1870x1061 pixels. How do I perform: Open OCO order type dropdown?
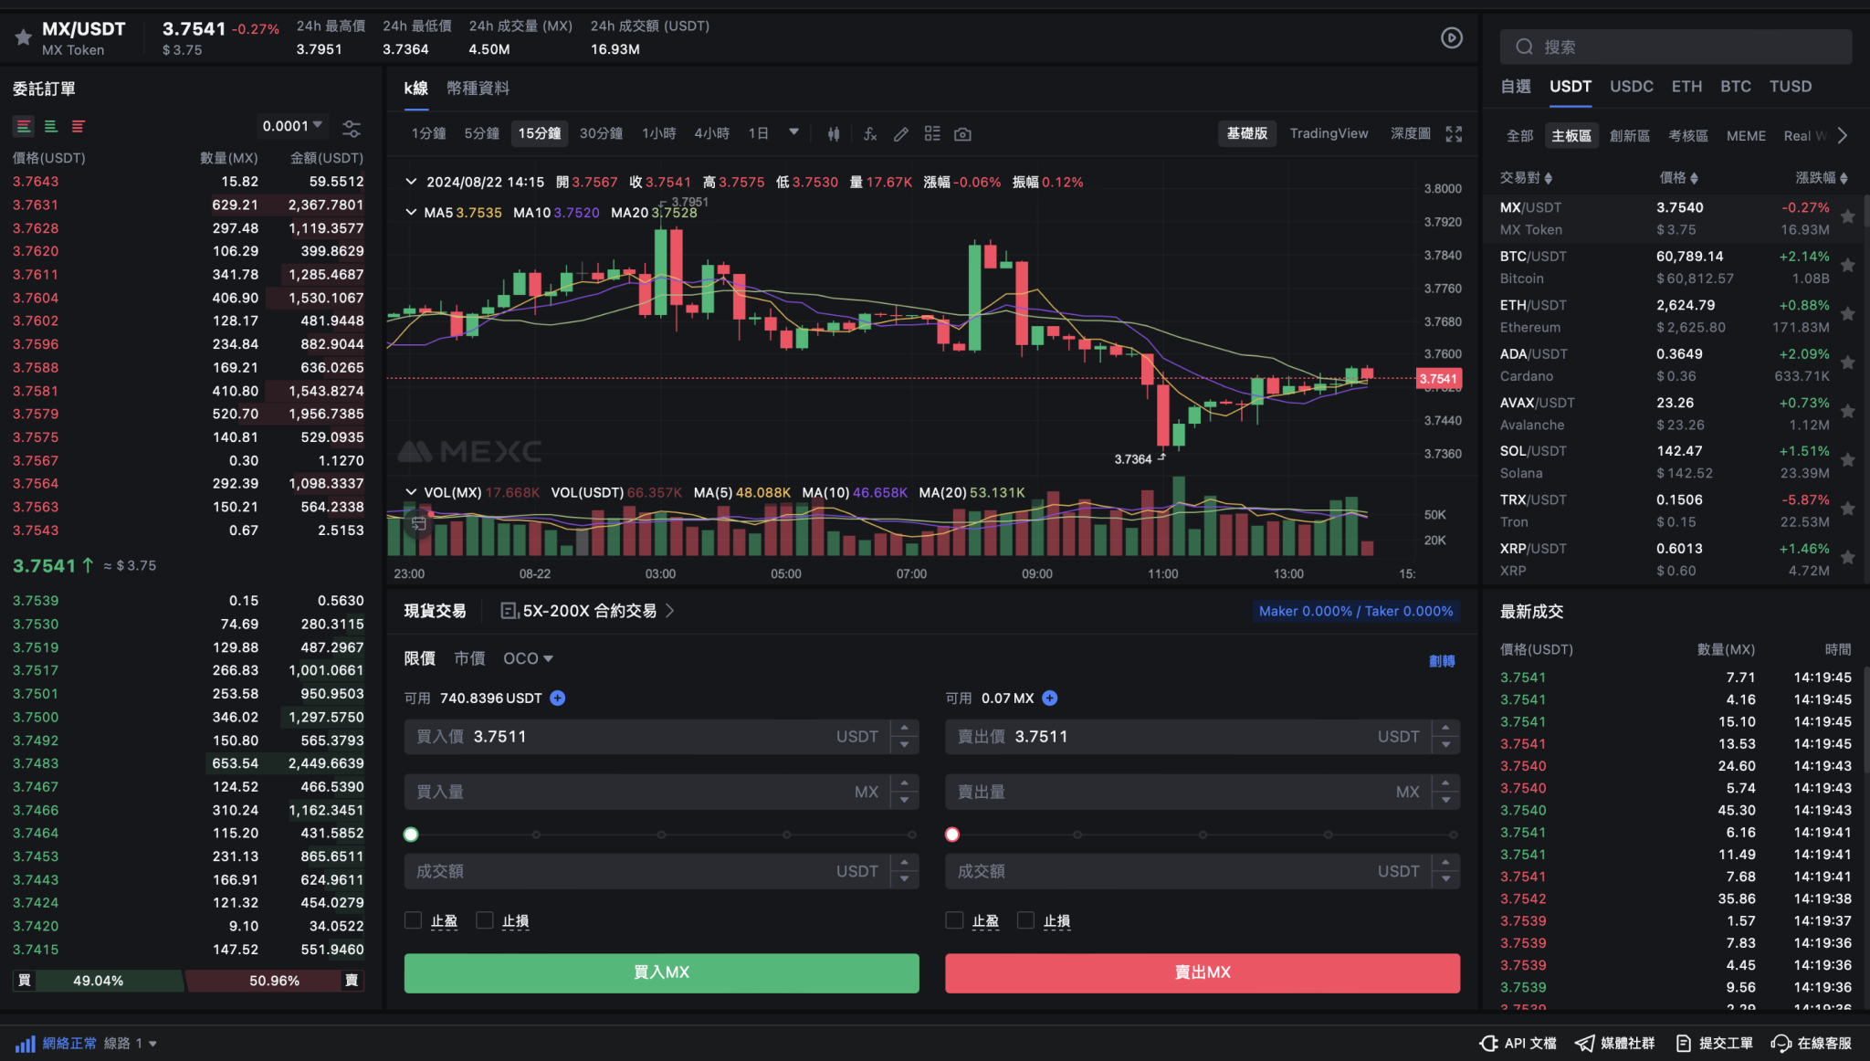point(528,658)
